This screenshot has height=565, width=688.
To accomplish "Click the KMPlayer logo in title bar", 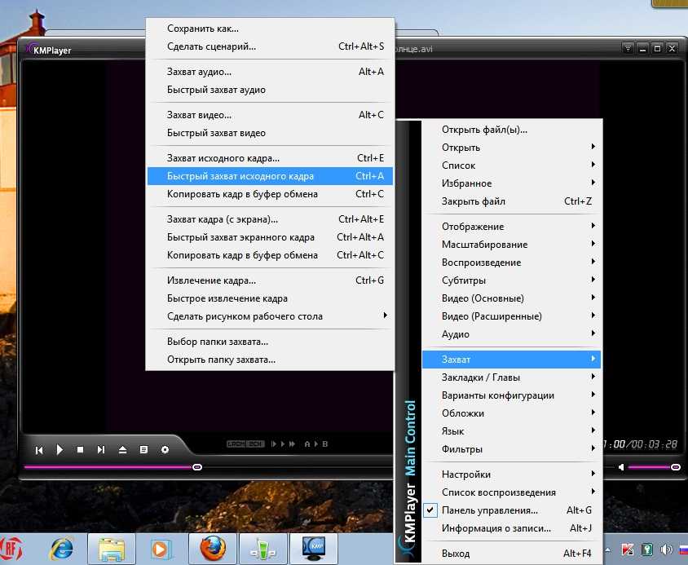I will pyautogui.click(x=48, y=50).
